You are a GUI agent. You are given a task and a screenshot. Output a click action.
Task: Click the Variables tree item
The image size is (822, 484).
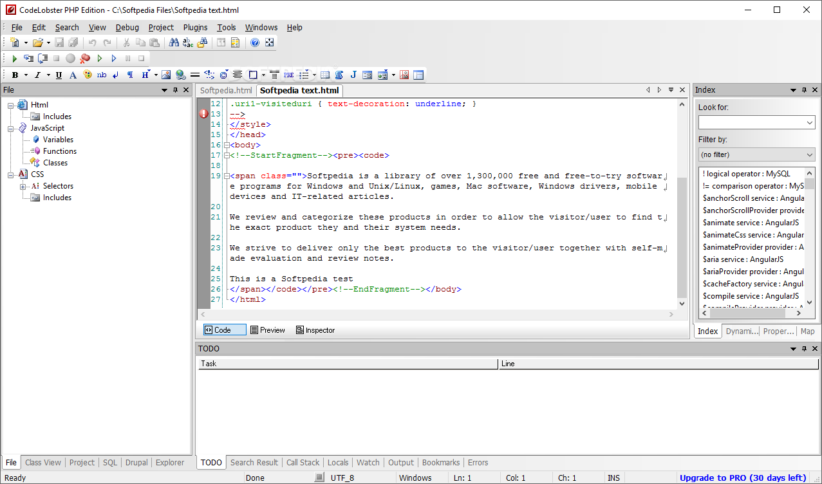click(58, 140)
